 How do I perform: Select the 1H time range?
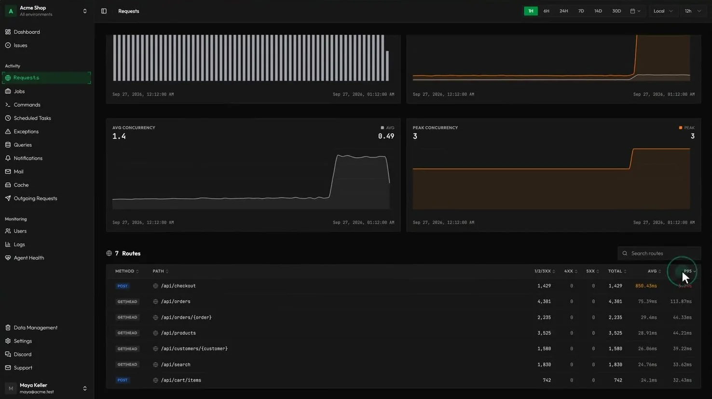(531, 11)
